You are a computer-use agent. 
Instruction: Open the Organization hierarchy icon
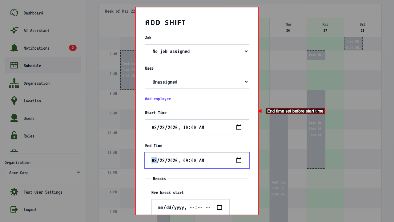[14, 83]
